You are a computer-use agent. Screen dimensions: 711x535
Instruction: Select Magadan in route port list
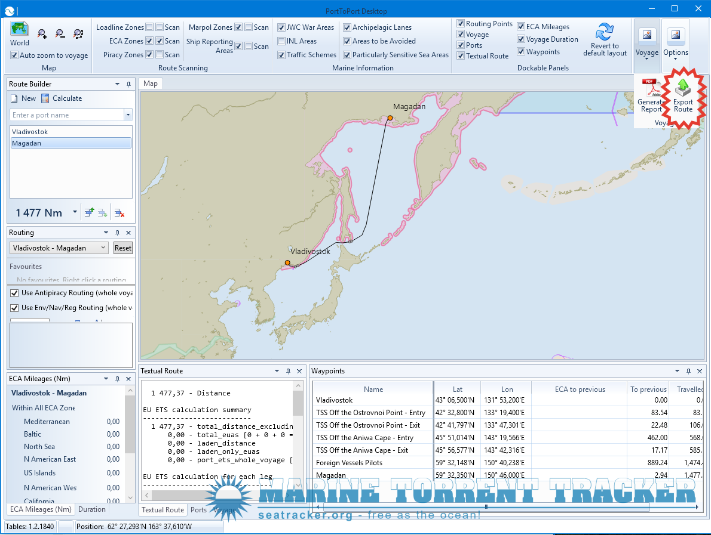(71, 143)
